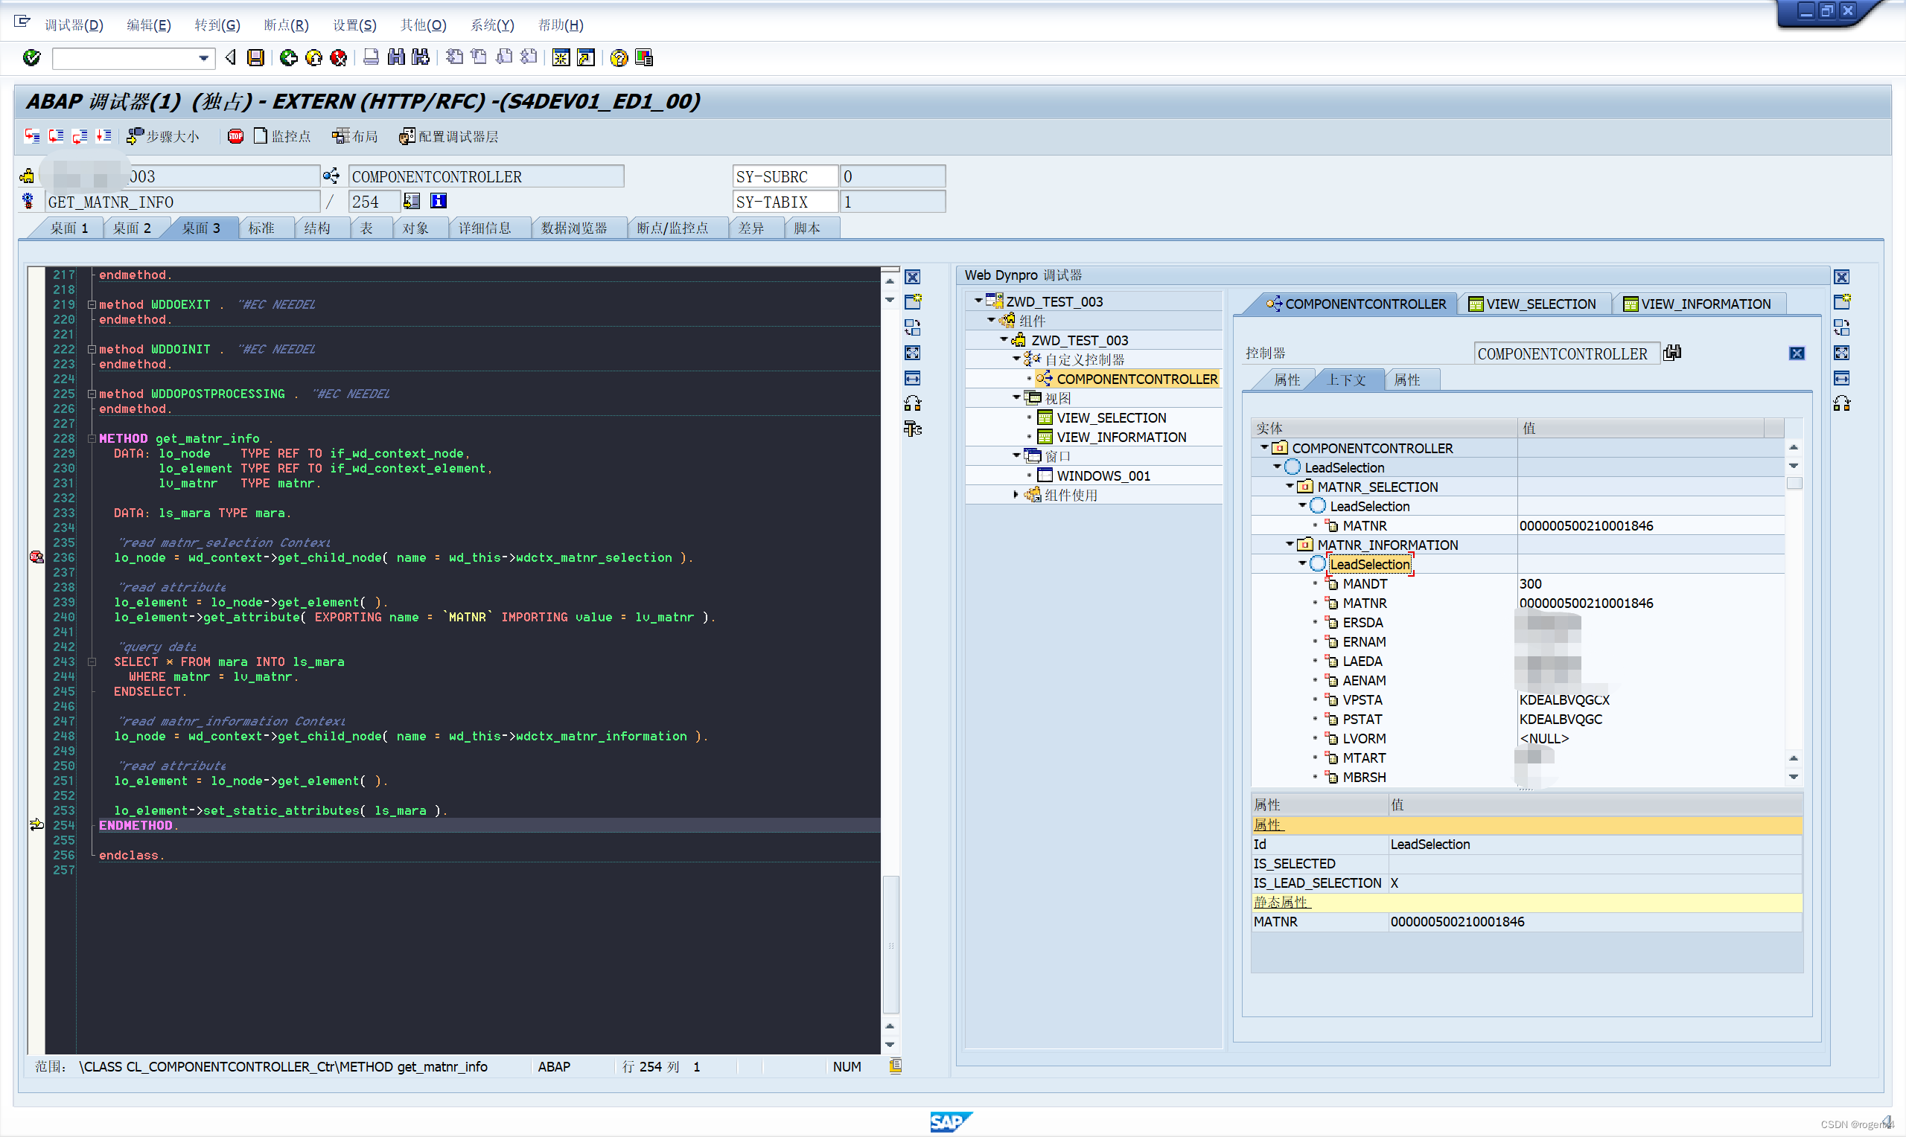Click the red STOP breakpoint icon

236,136
